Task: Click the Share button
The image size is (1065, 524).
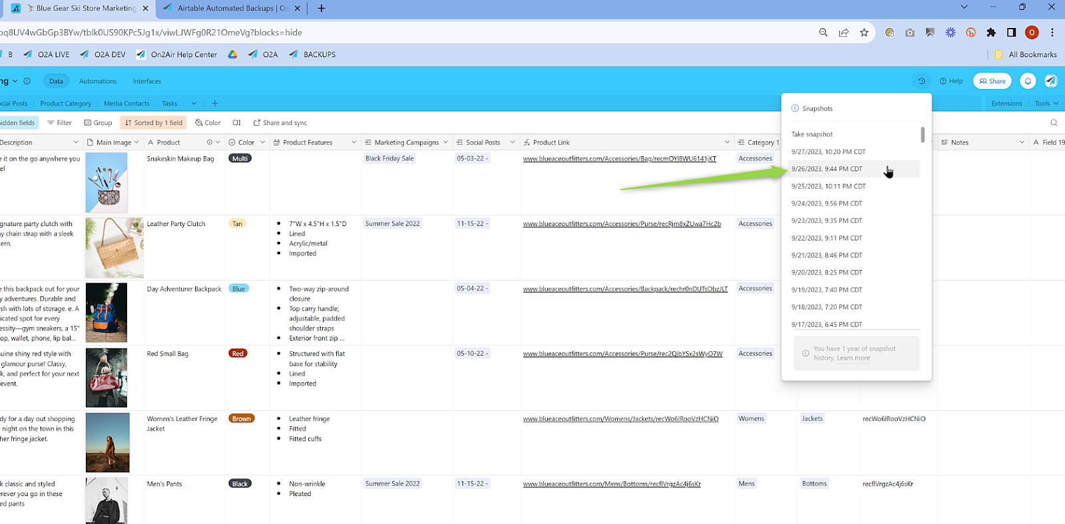Action: (x=992, y=81)
